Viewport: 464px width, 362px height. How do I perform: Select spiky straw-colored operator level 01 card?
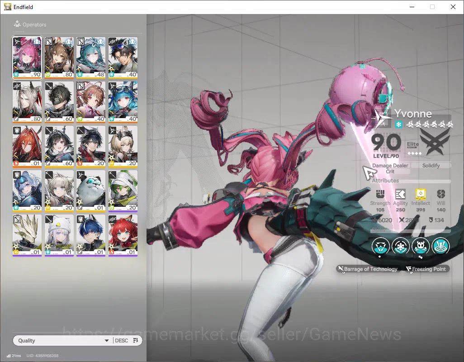click(x=27, y=235)
